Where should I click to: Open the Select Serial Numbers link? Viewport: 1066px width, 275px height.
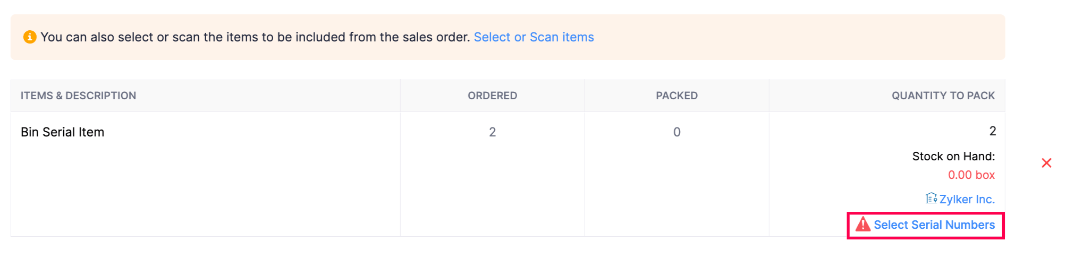tap(934, 225)
